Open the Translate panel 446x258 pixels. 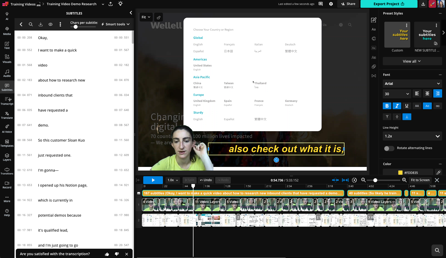(7, 115)
